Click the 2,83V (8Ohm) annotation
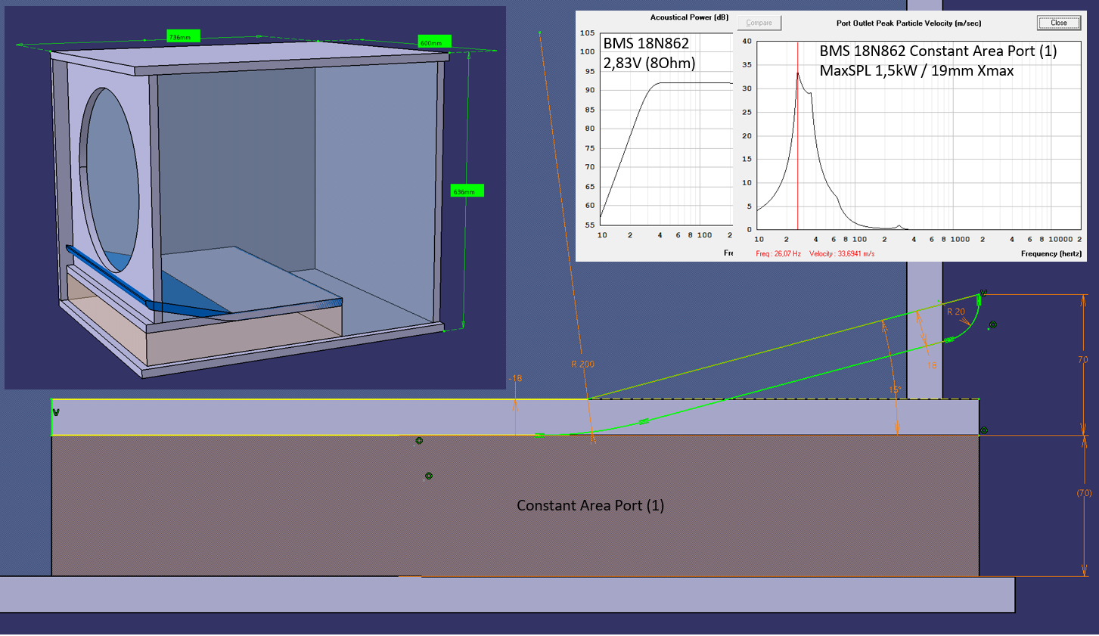The width and height of the screenshot is (1099, 636). coord(649,63)
